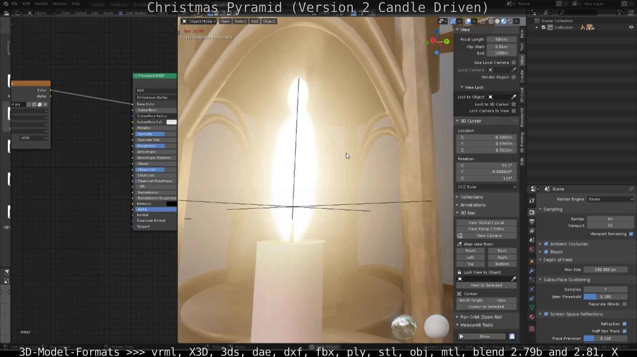Open the Render Engine Eevee dropdown
This screenshot has width=637, height=357.
tap(610, 199)
